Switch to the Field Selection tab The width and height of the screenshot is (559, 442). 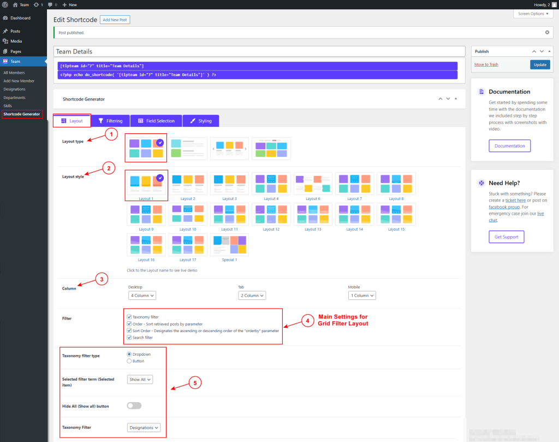pyautogui.click(x=156, y=121)
